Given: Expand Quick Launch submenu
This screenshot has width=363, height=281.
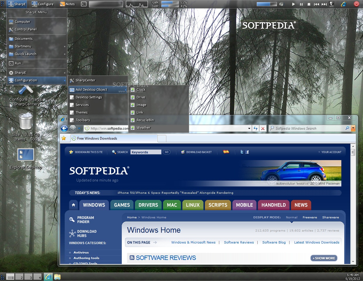Looking at the screenshot, I should point(37,54).
